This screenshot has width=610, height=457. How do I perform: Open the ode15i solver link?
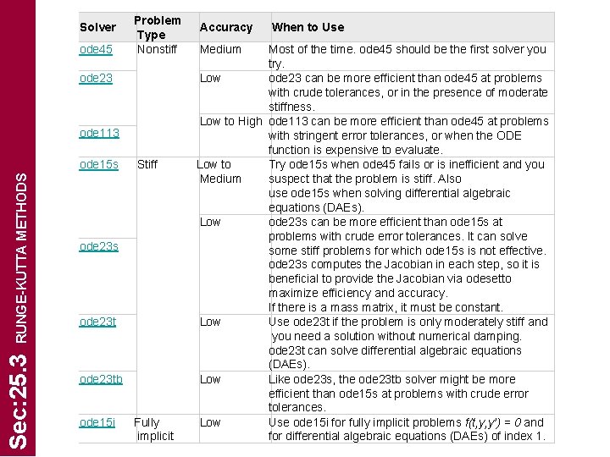coord(97,422)
